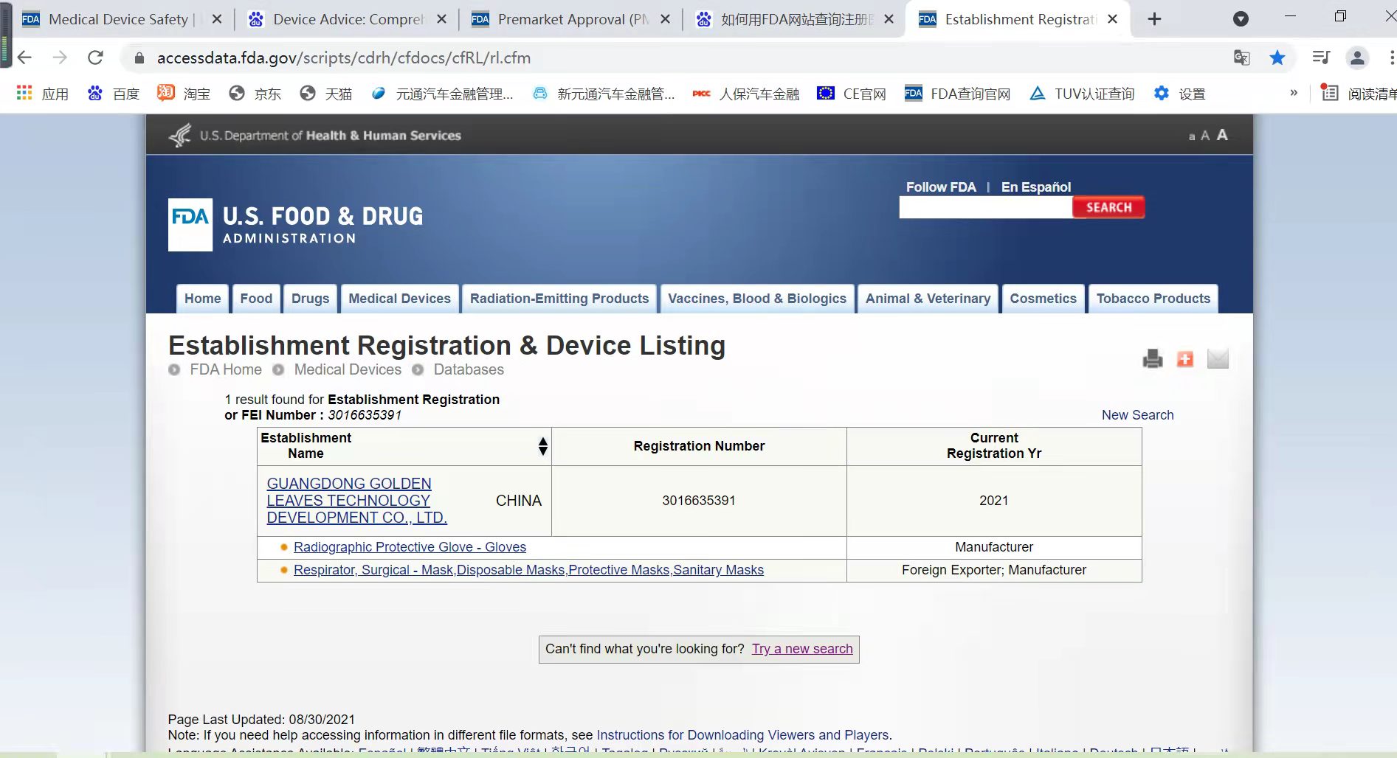This screenshot has height=758, width=1397.
Task: Open Radiographic Protective Glove listing link
Action: coord(410,547)
